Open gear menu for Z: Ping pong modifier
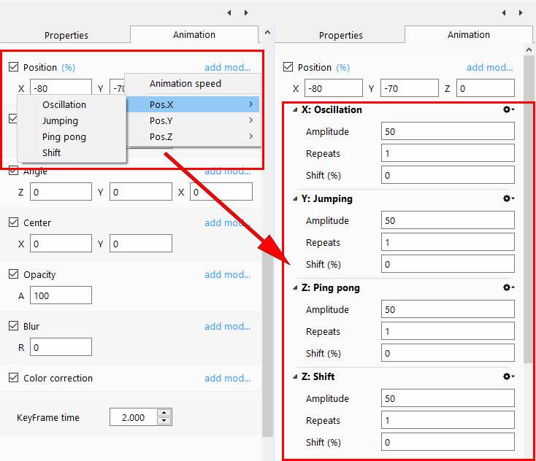Image resolution: width=536 pixels, height=461 pixels. pos(508,288)
